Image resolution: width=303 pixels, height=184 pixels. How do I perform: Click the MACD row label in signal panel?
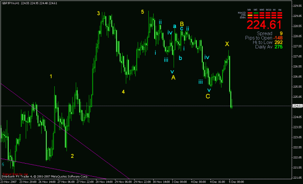242,13
